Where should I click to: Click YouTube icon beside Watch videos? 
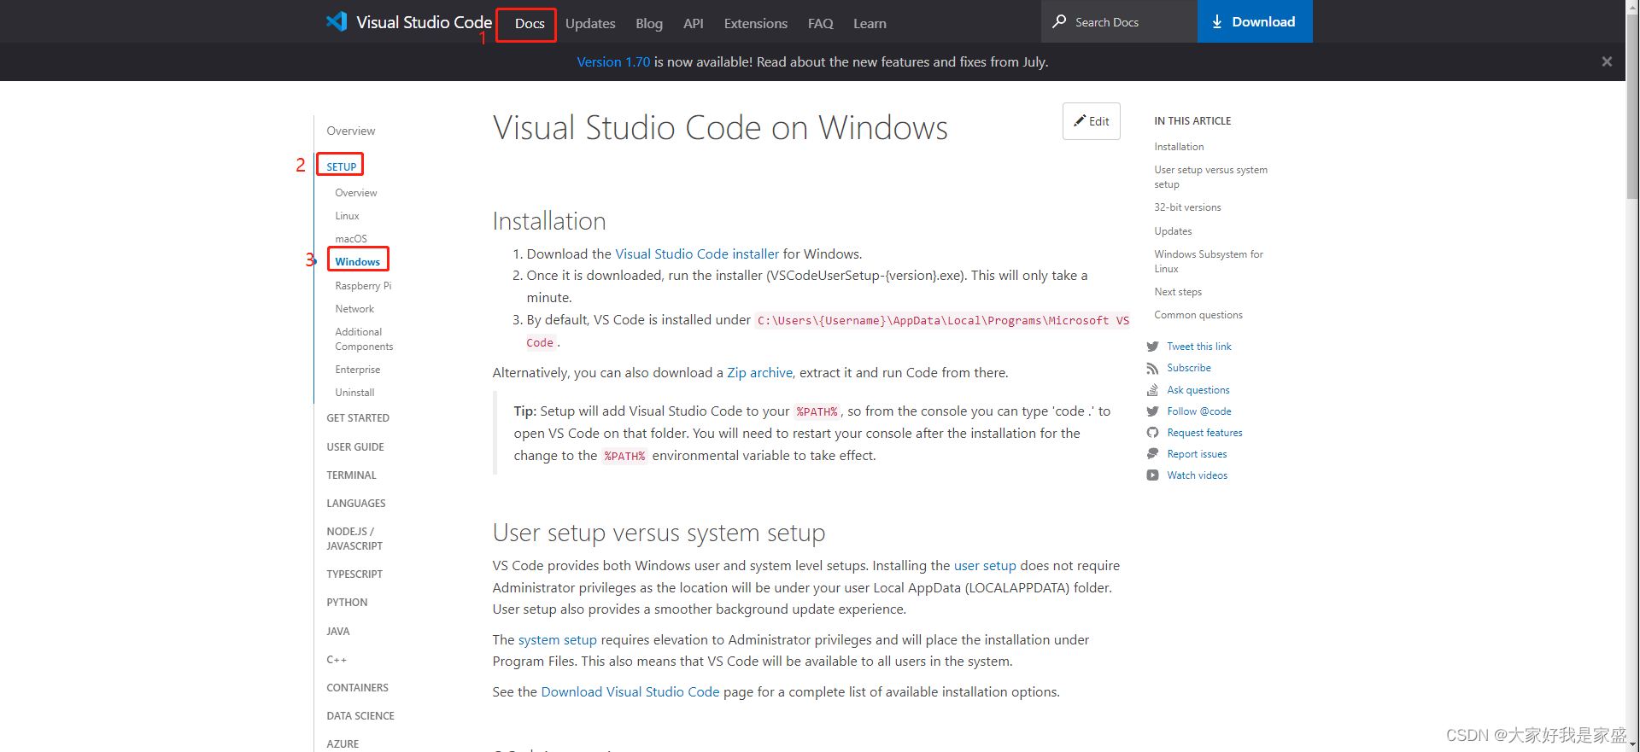[x=1152, y=475]
